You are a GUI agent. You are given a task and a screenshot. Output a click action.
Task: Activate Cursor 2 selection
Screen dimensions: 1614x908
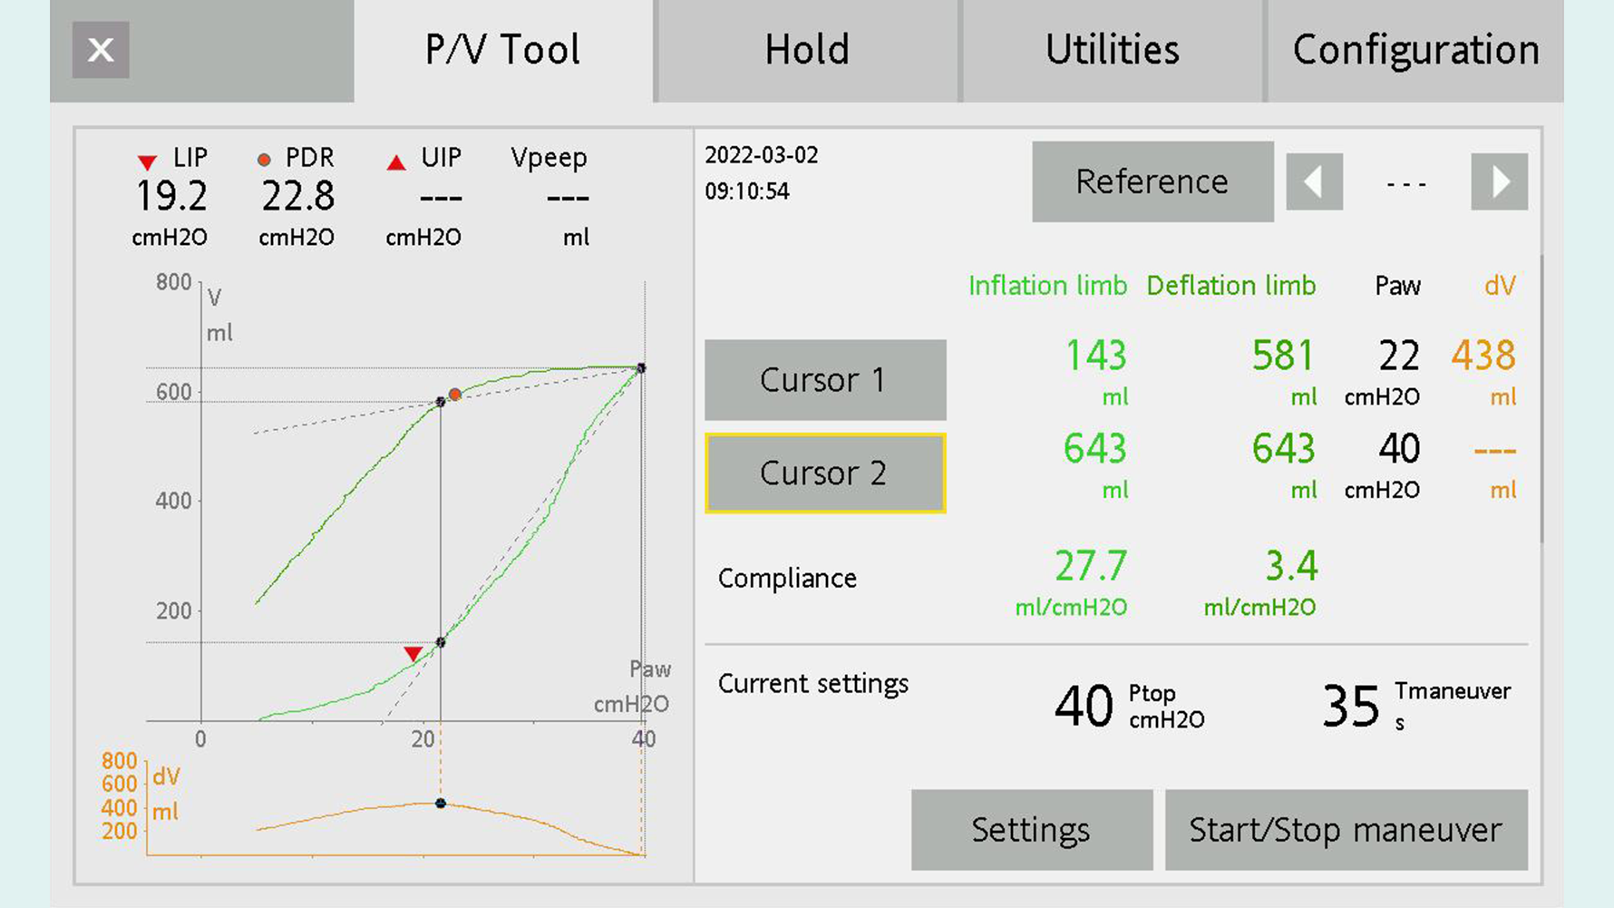(824, 473)
